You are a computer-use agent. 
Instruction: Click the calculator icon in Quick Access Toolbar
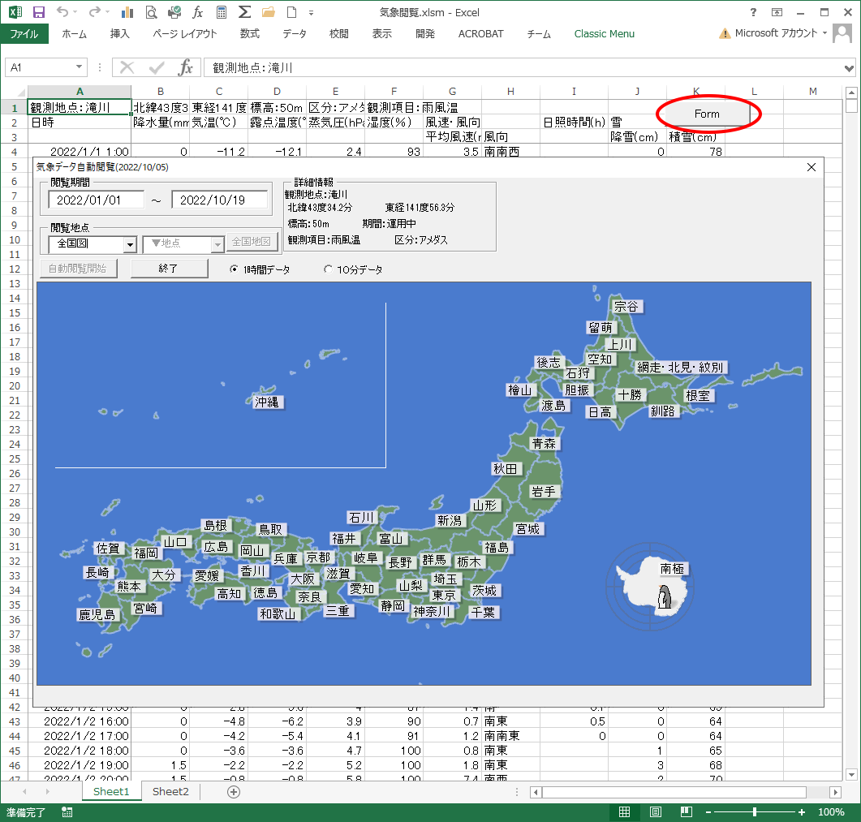(x=221, y=12)
